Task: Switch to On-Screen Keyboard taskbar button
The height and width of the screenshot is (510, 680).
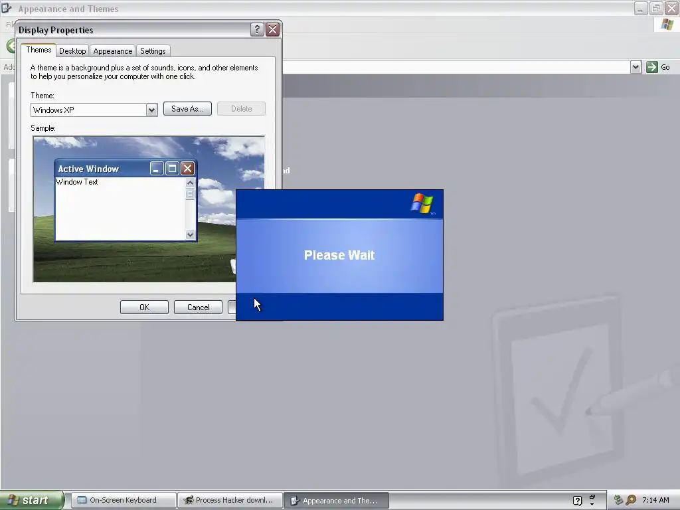Action: click(x=124, y=500)
